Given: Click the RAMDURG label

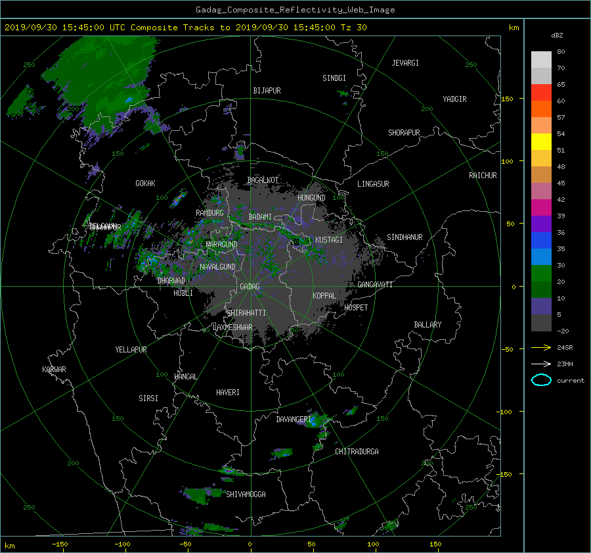Looking at the screenshot, I should tap(209, 213).
